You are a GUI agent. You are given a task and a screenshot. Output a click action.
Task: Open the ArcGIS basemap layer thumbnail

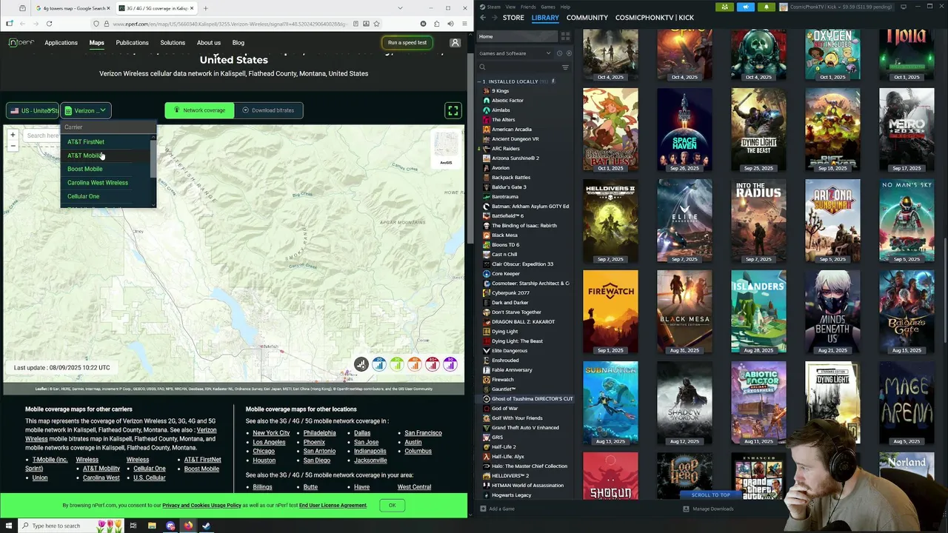point(446,150)
